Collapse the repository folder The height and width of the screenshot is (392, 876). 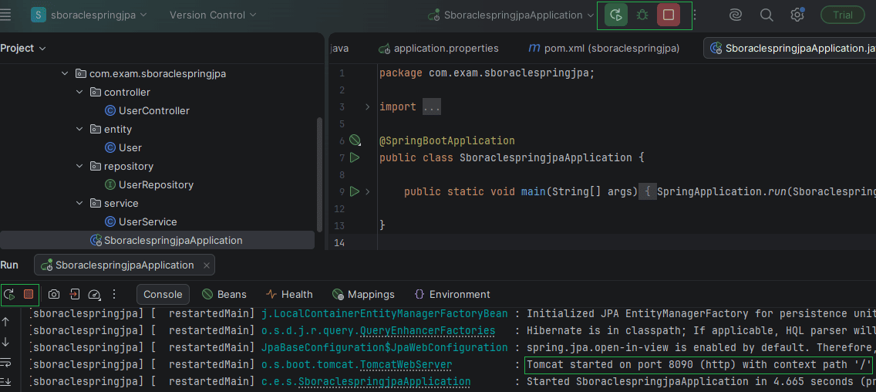pyautogui.click(x=79, y=166)
